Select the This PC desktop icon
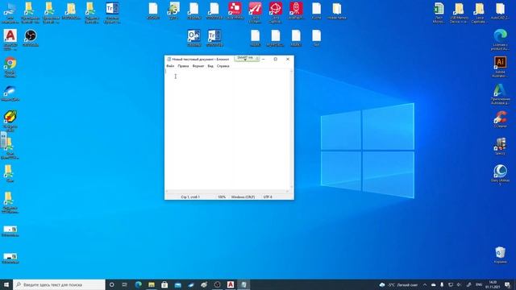Viewport: 516px width, 290px height. [x=10, y=13]
